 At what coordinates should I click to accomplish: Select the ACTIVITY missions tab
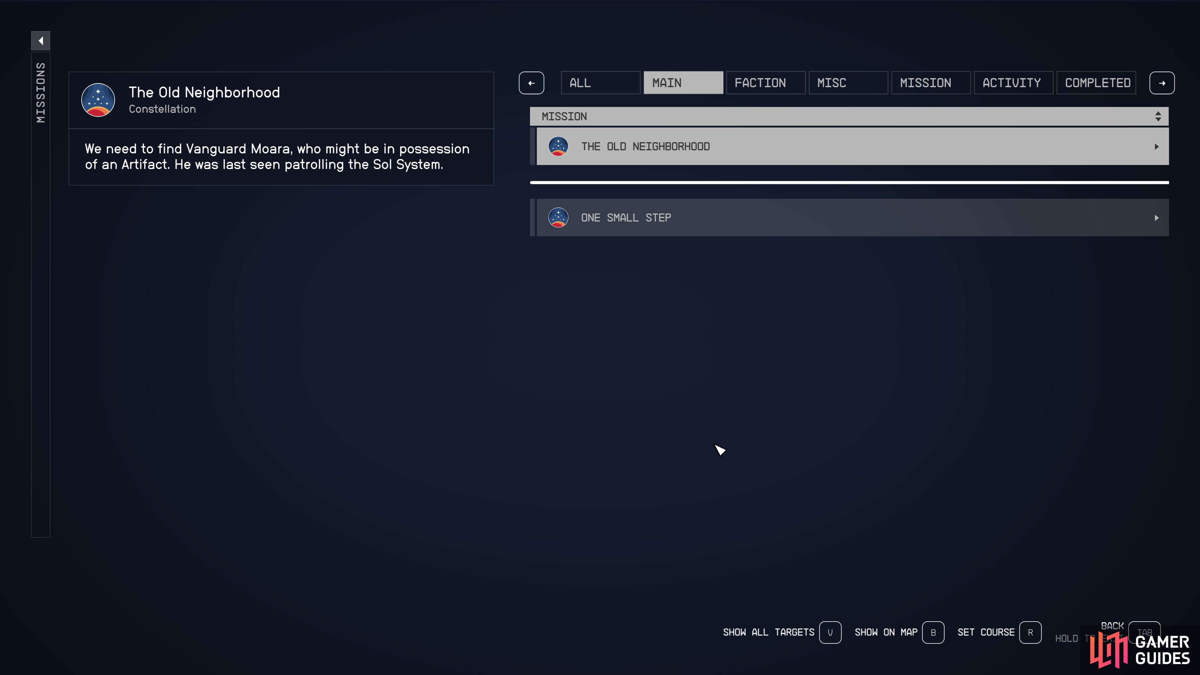(1013, 82)
